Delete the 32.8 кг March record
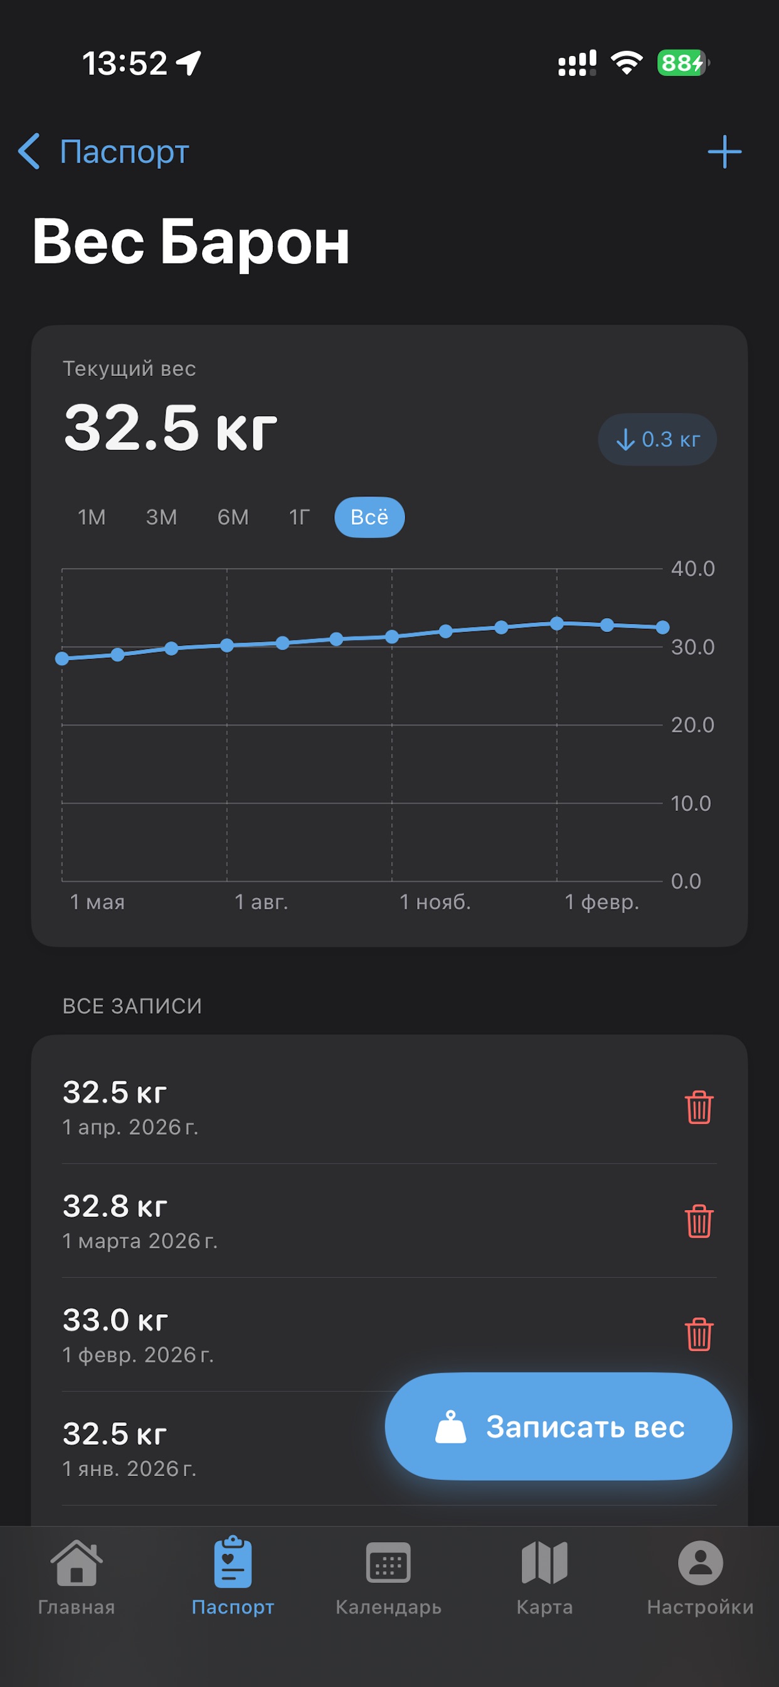 coord(699,1221)
